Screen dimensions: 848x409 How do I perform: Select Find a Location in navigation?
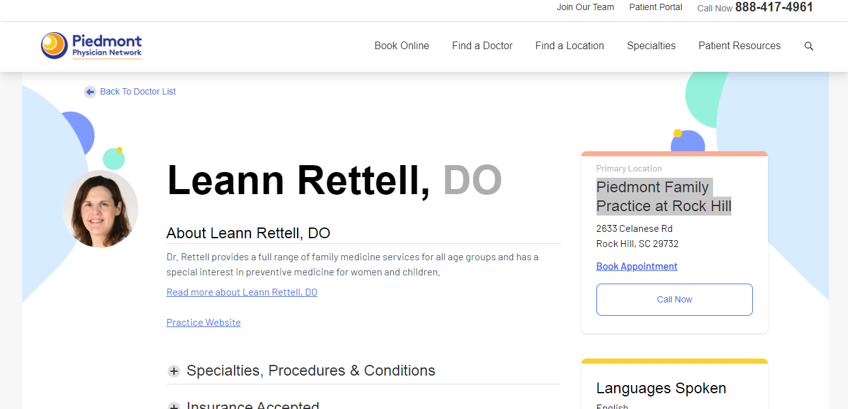(569, 46)
